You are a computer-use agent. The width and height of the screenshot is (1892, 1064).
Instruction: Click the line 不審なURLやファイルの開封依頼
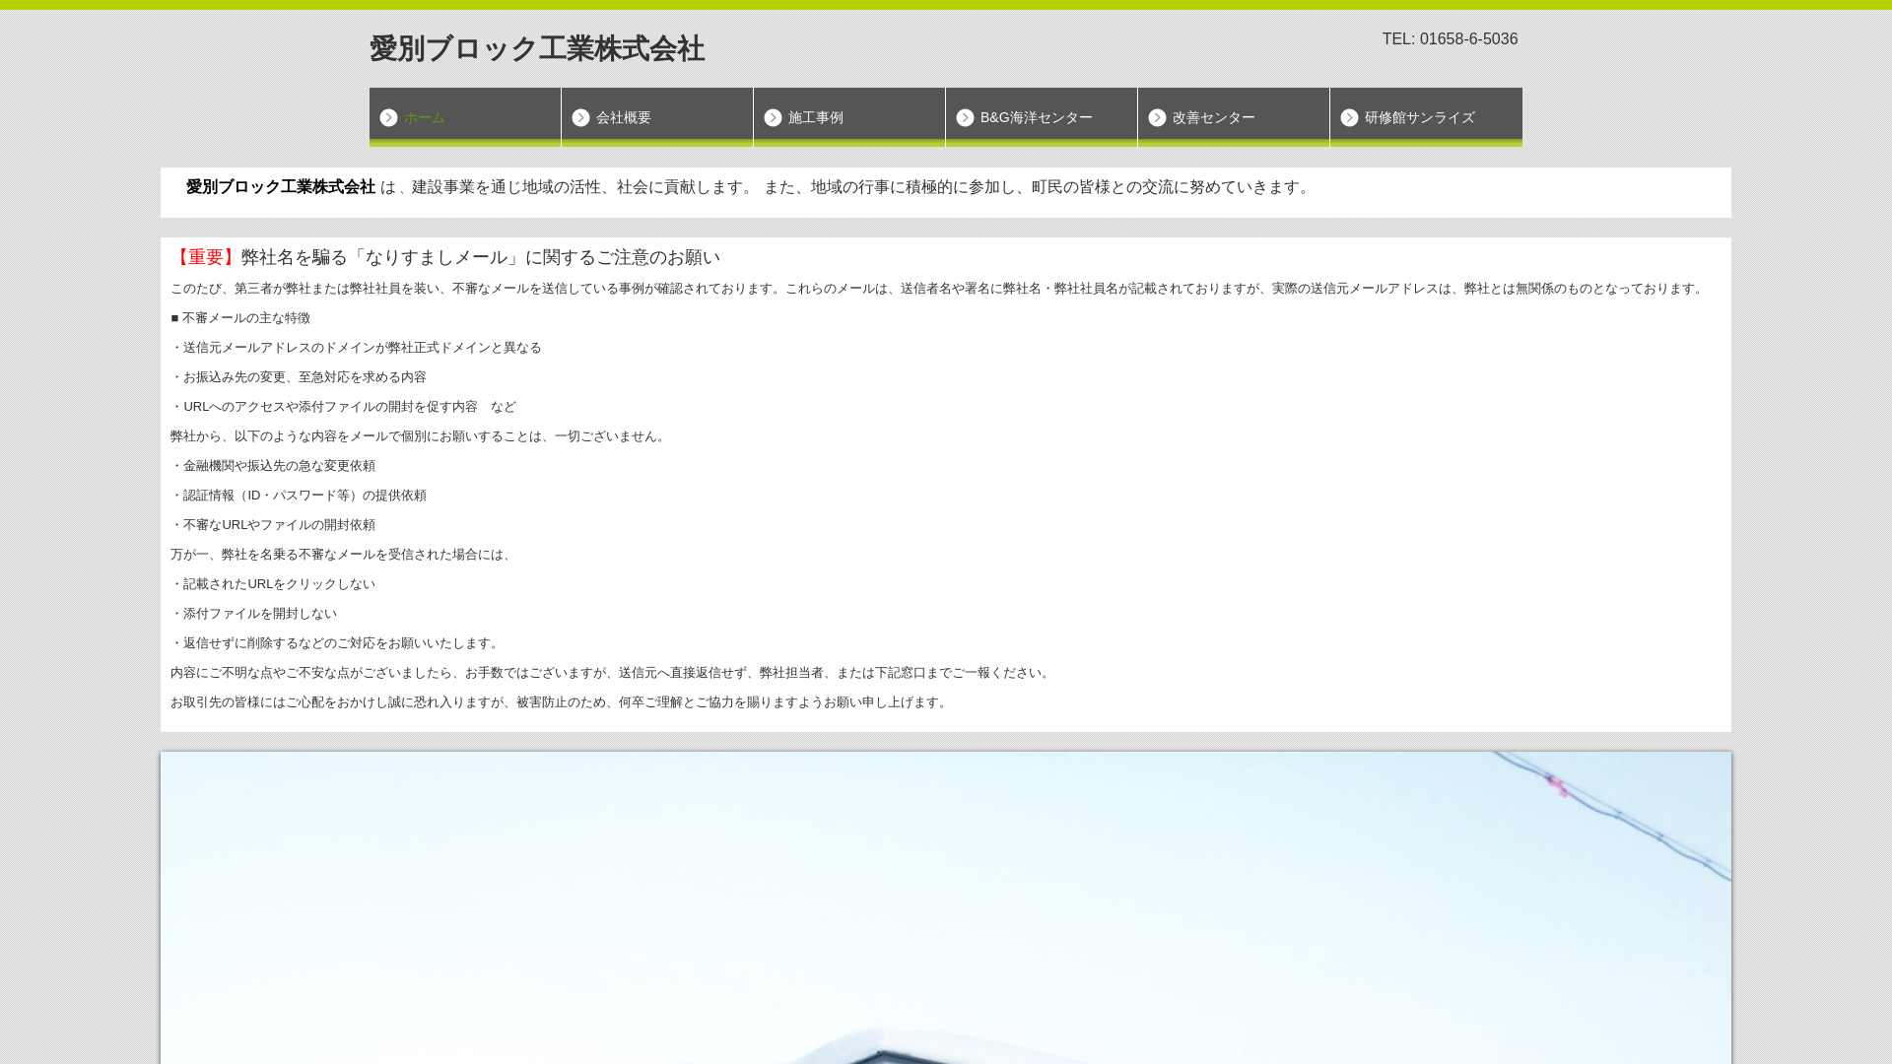273,525
